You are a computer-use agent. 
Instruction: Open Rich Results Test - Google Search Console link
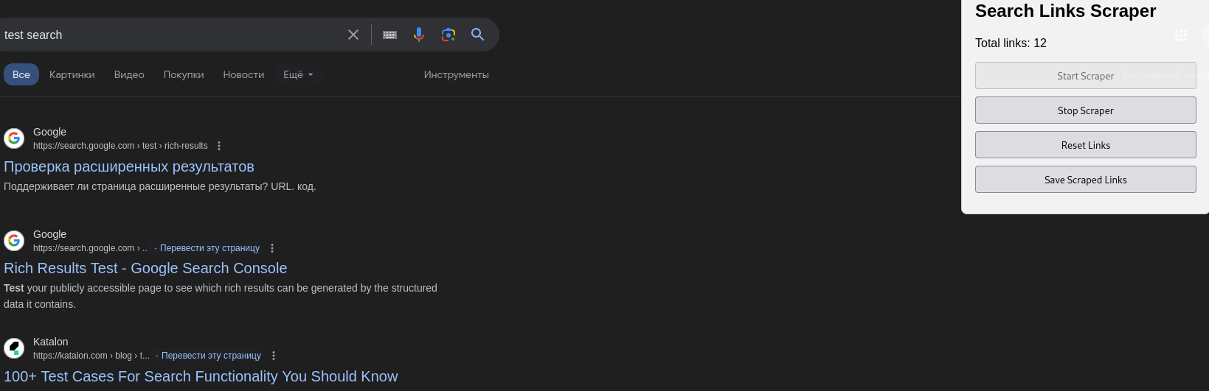[x=145, y=268]
